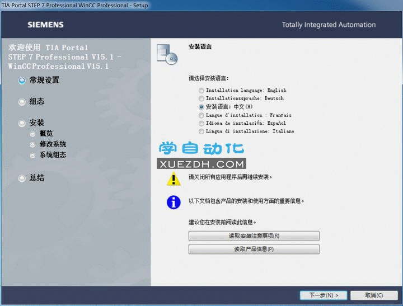Viewport: 403px width, 306px height.
Task: Click the setup window title bar text
Action: point(74,5)
